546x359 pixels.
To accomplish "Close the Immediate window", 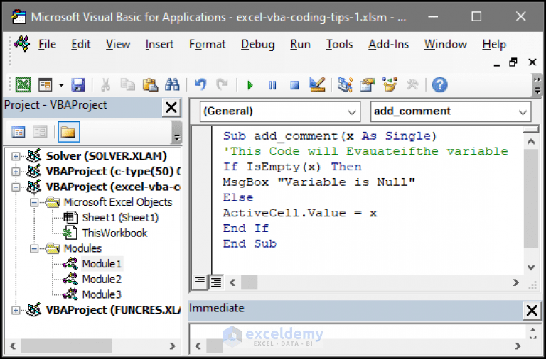I will coord(532,310).
